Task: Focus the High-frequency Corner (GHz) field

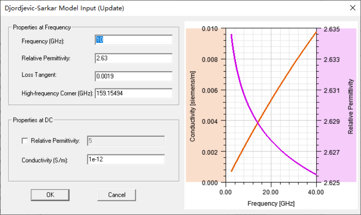Action: [134, 93]
